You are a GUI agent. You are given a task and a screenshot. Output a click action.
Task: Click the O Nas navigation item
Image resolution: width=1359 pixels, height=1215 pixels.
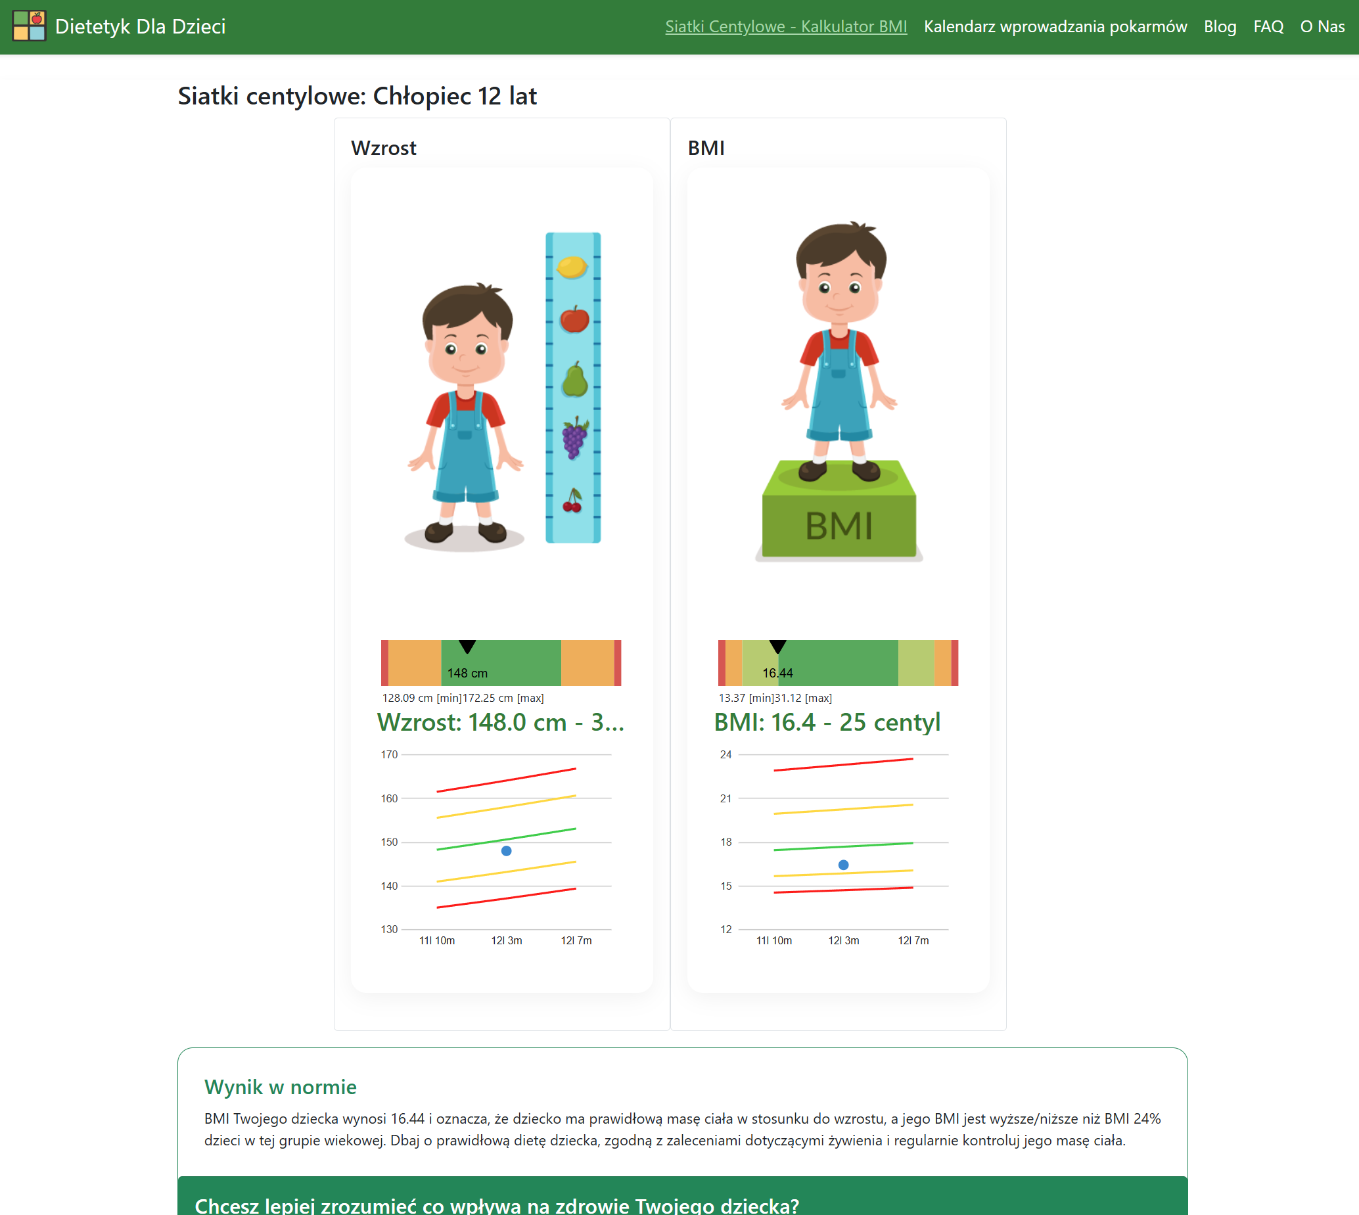pos(1322,27)
